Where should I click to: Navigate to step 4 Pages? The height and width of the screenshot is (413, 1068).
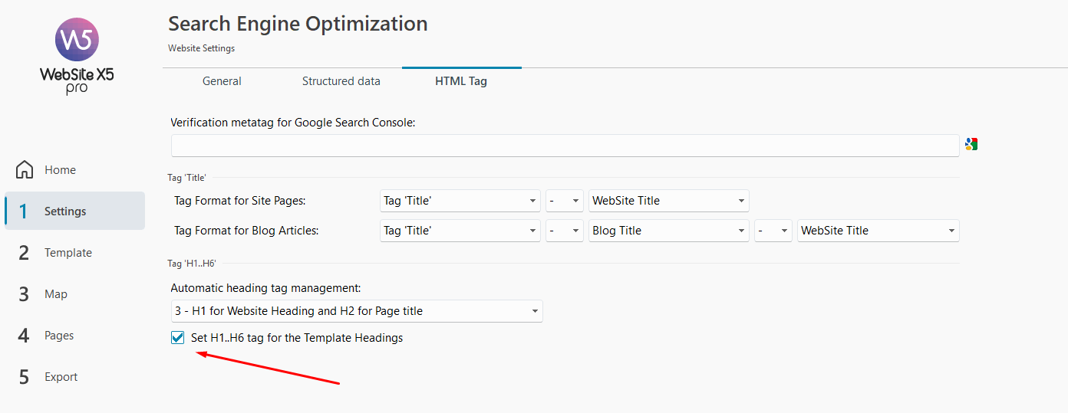click(74, 335)
